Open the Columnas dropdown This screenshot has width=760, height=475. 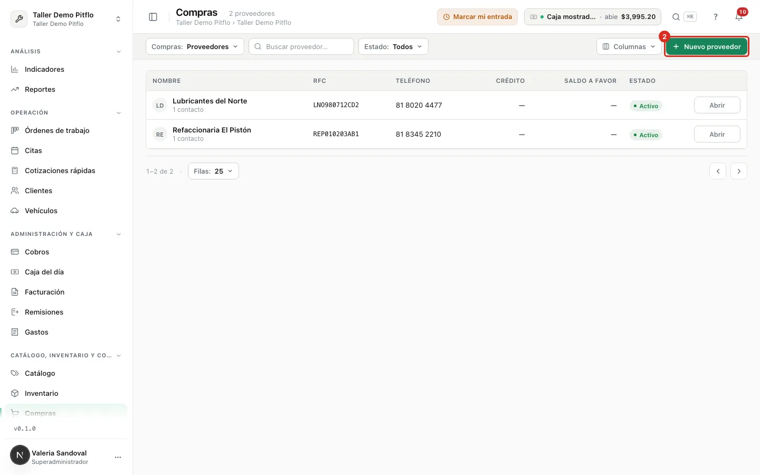click(629, 46)
